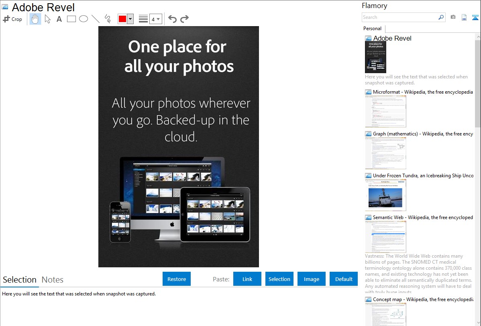The width and height of the screenshot is (481, 326).
Task: Click the Paste Default button
Action: [x=344, y=279]
